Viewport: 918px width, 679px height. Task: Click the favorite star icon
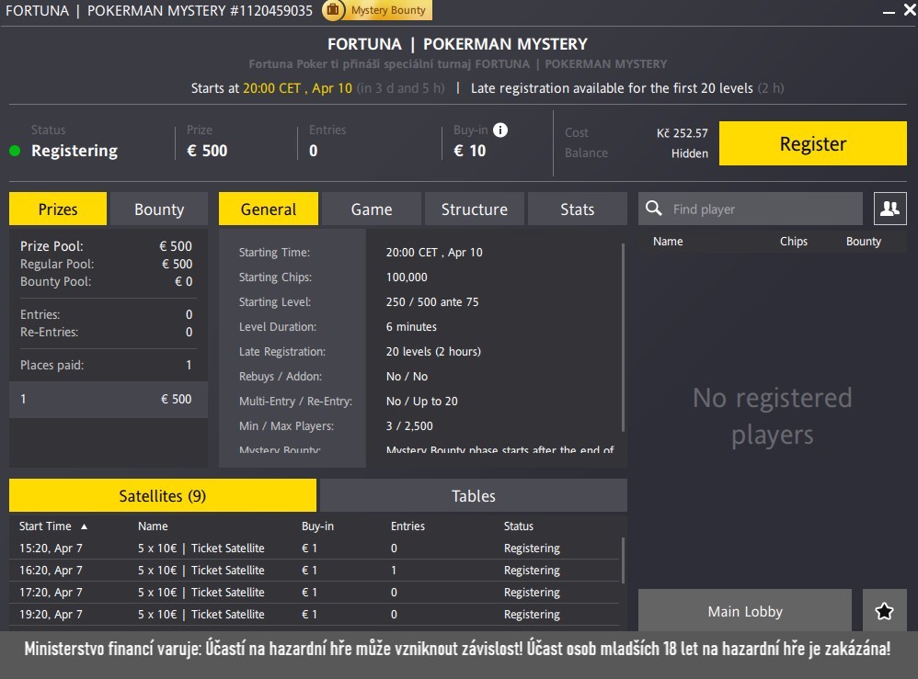884,611
